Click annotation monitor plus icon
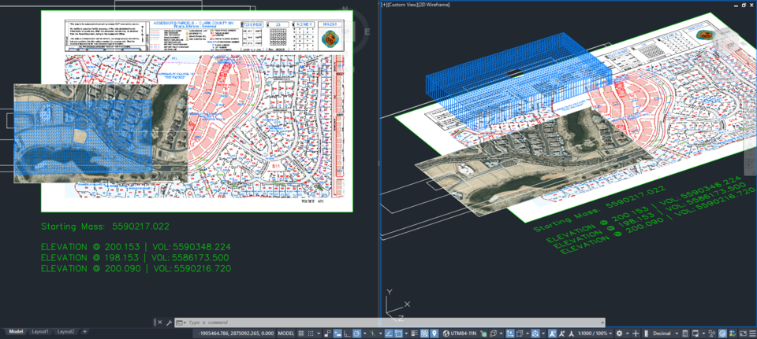This screenshot has width=757, height=339. pos(636,333)
